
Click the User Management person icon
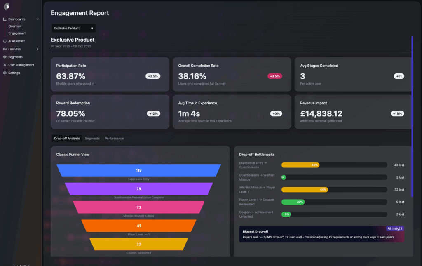coord(5,65)
